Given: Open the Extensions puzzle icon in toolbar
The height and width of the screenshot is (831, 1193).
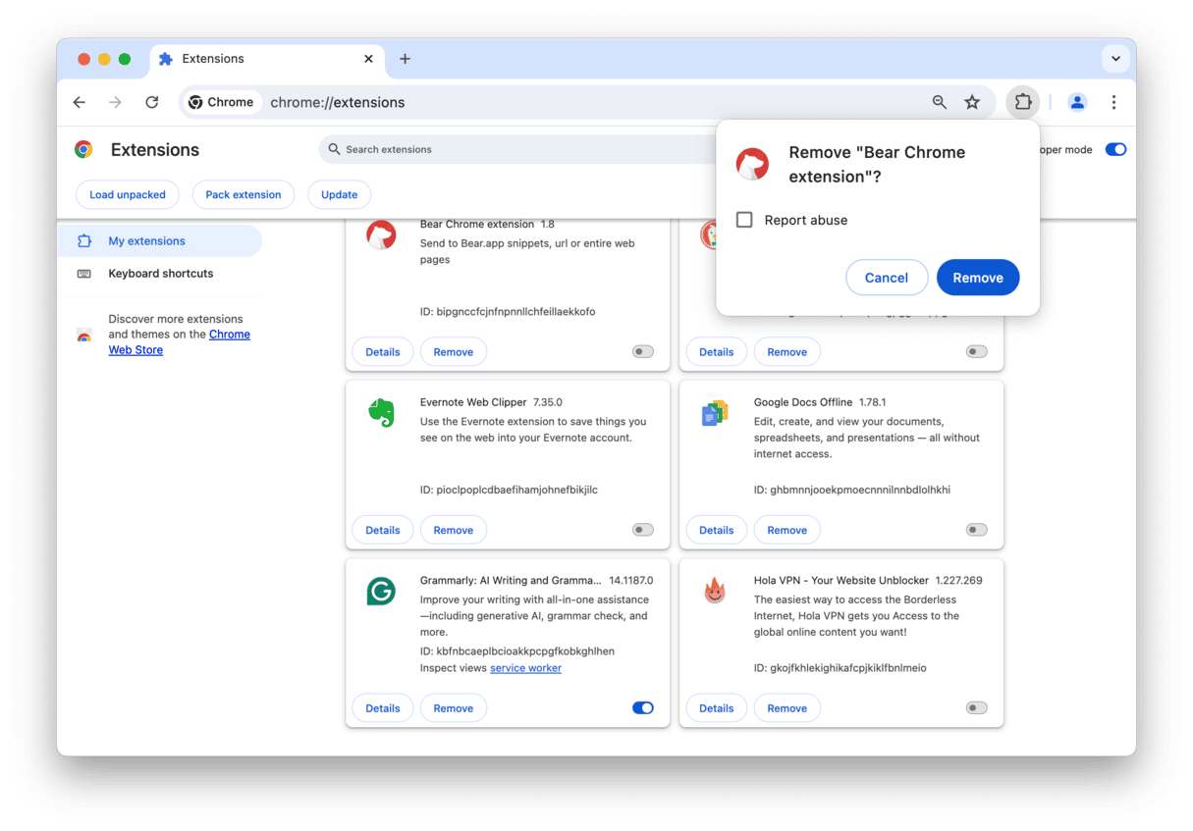Looking at the screenshot, I should click(x=1023, y=102).
